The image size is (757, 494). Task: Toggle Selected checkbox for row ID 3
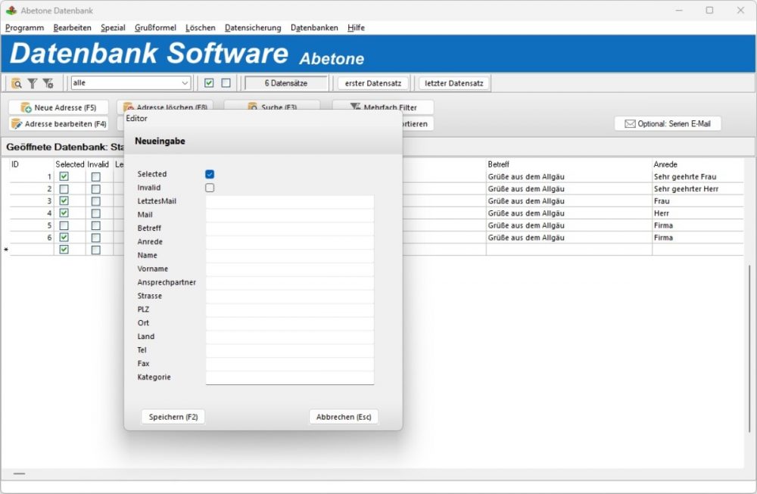pyautogui.click(x=64, y=200)
